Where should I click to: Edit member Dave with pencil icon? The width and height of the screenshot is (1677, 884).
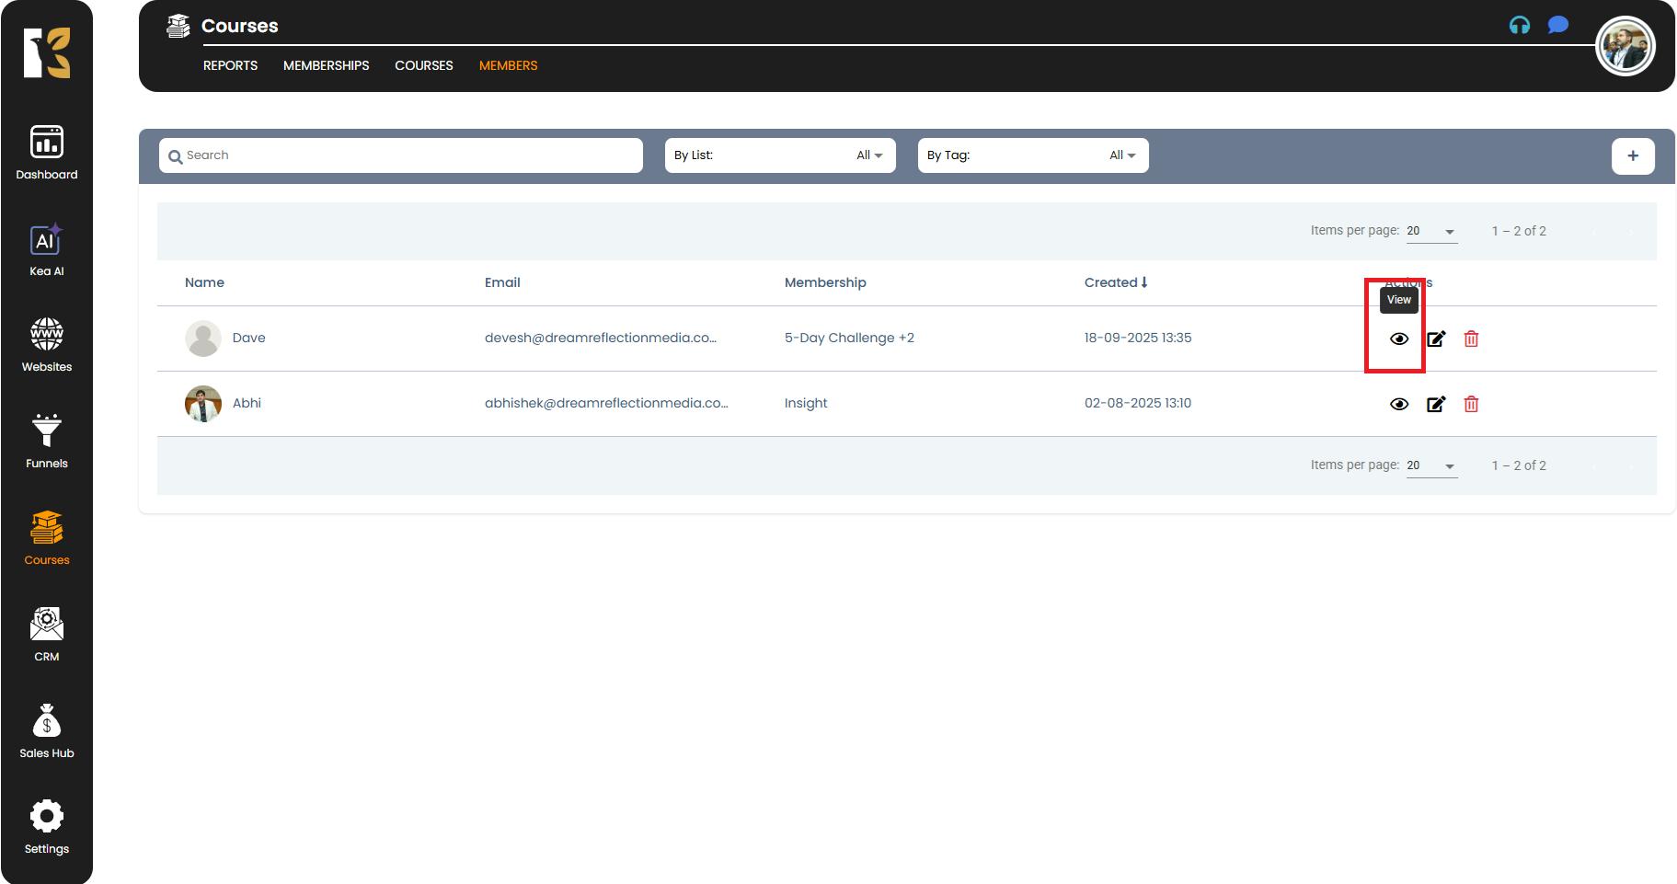click(1435, 339)
